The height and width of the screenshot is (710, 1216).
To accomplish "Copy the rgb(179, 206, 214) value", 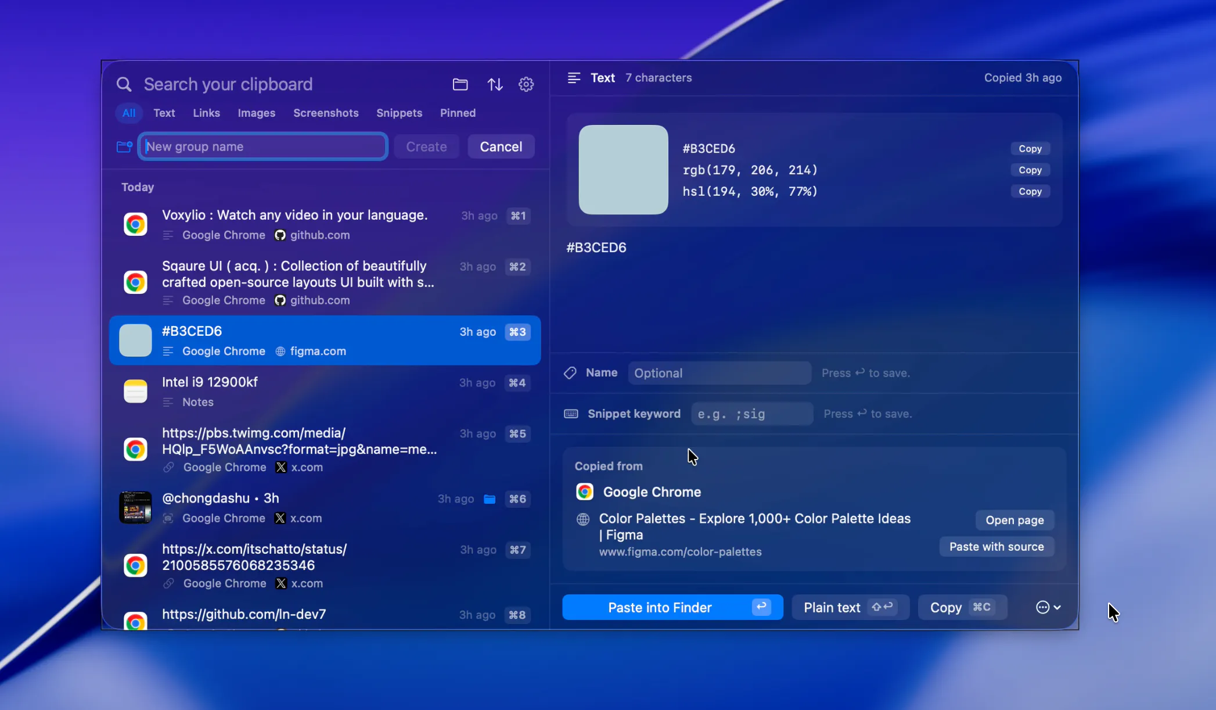I will pos(1030,170).
